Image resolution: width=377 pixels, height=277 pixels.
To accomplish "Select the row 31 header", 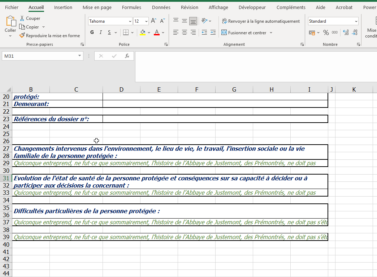I will point(6,178).
